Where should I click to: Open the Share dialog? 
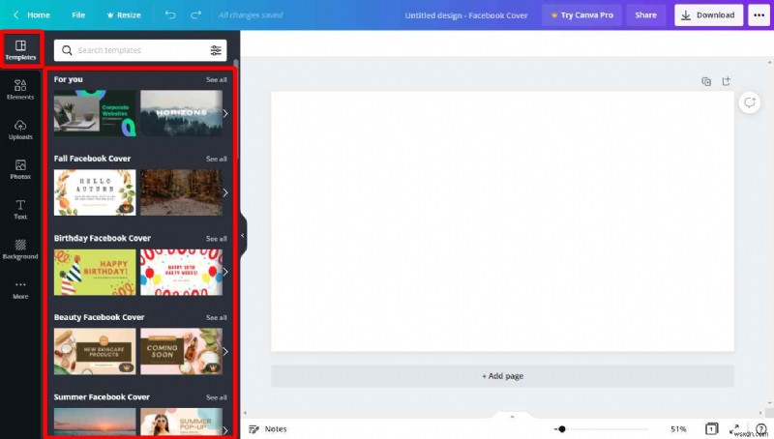point(645,15)
